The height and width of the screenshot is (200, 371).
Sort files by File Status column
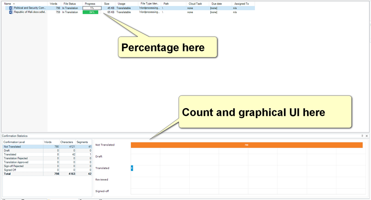click(70, 4)
